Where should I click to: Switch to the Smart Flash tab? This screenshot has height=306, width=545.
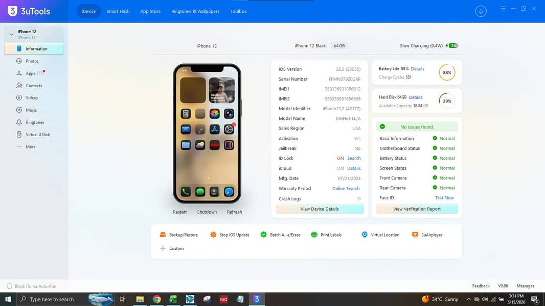pyautogui.click(x=118, y=11)
